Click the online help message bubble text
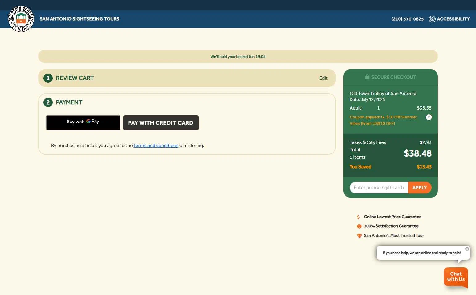The image size is (476, 295). pos(422,253)
